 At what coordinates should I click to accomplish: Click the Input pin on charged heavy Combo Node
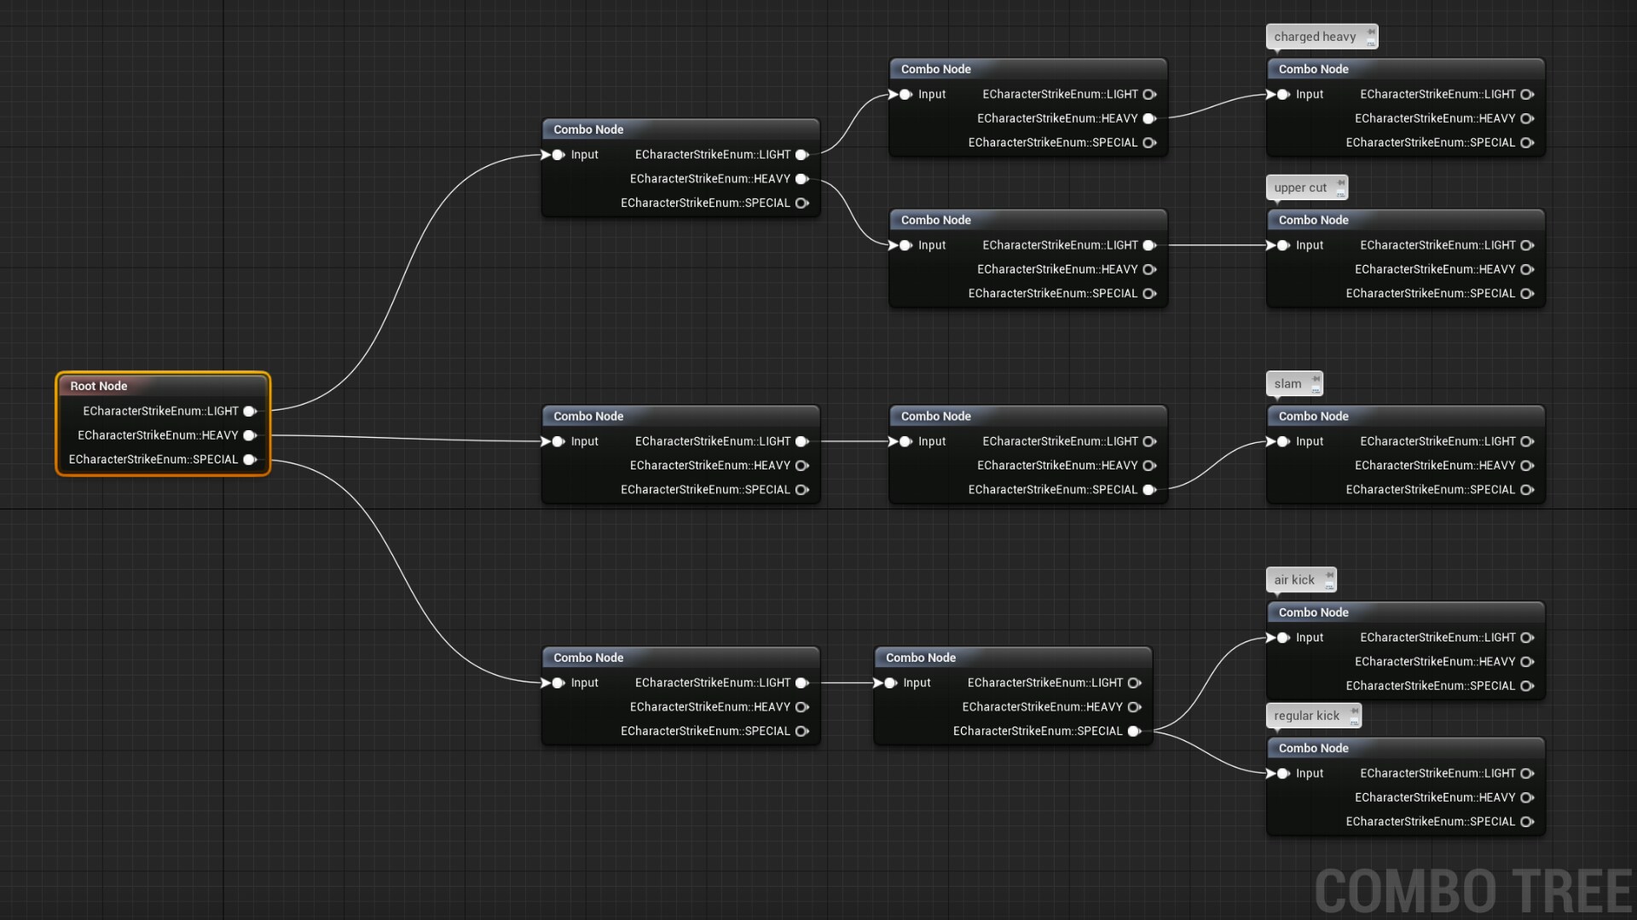(x=1283, y=95)
